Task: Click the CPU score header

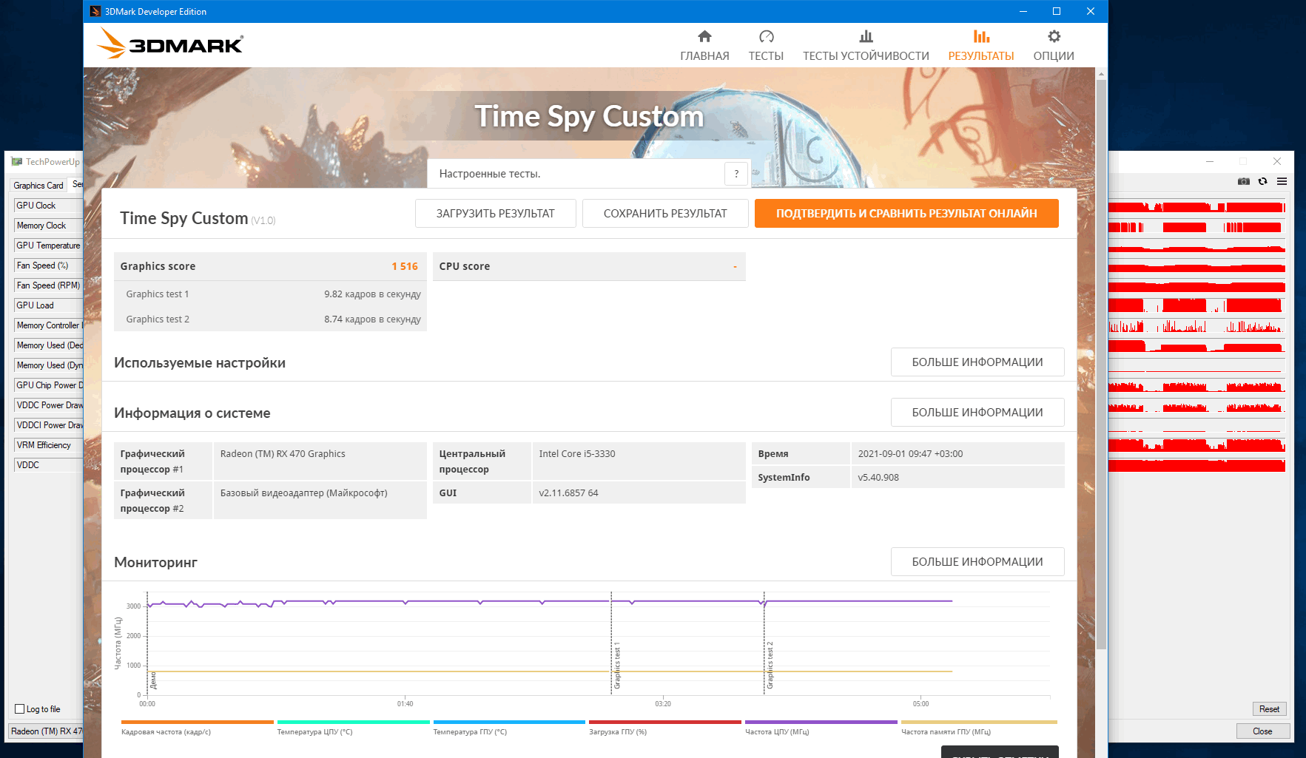Action: [x=589, y=266]
